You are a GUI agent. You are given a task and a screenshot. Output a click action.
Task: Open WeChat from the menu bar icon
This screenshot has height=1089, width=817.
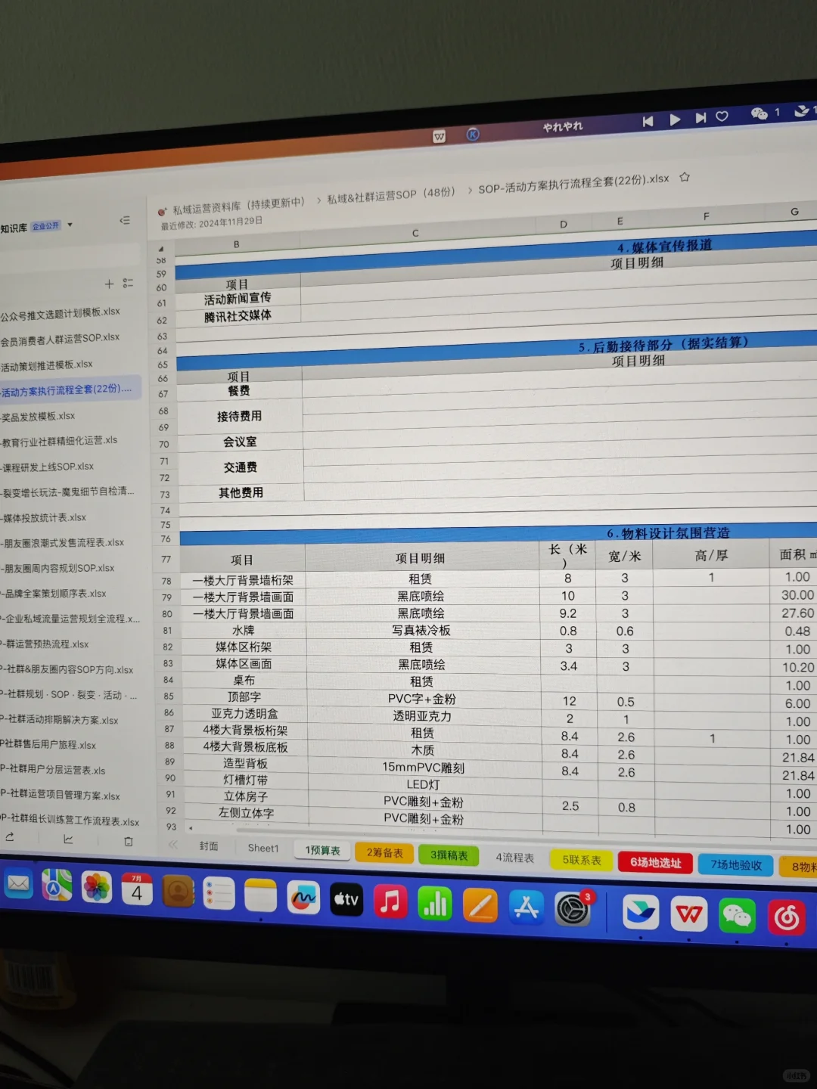(759, 113)
